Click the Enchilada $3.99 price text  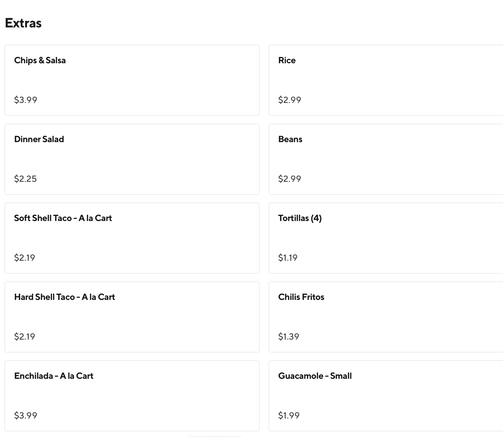[26, 415]
